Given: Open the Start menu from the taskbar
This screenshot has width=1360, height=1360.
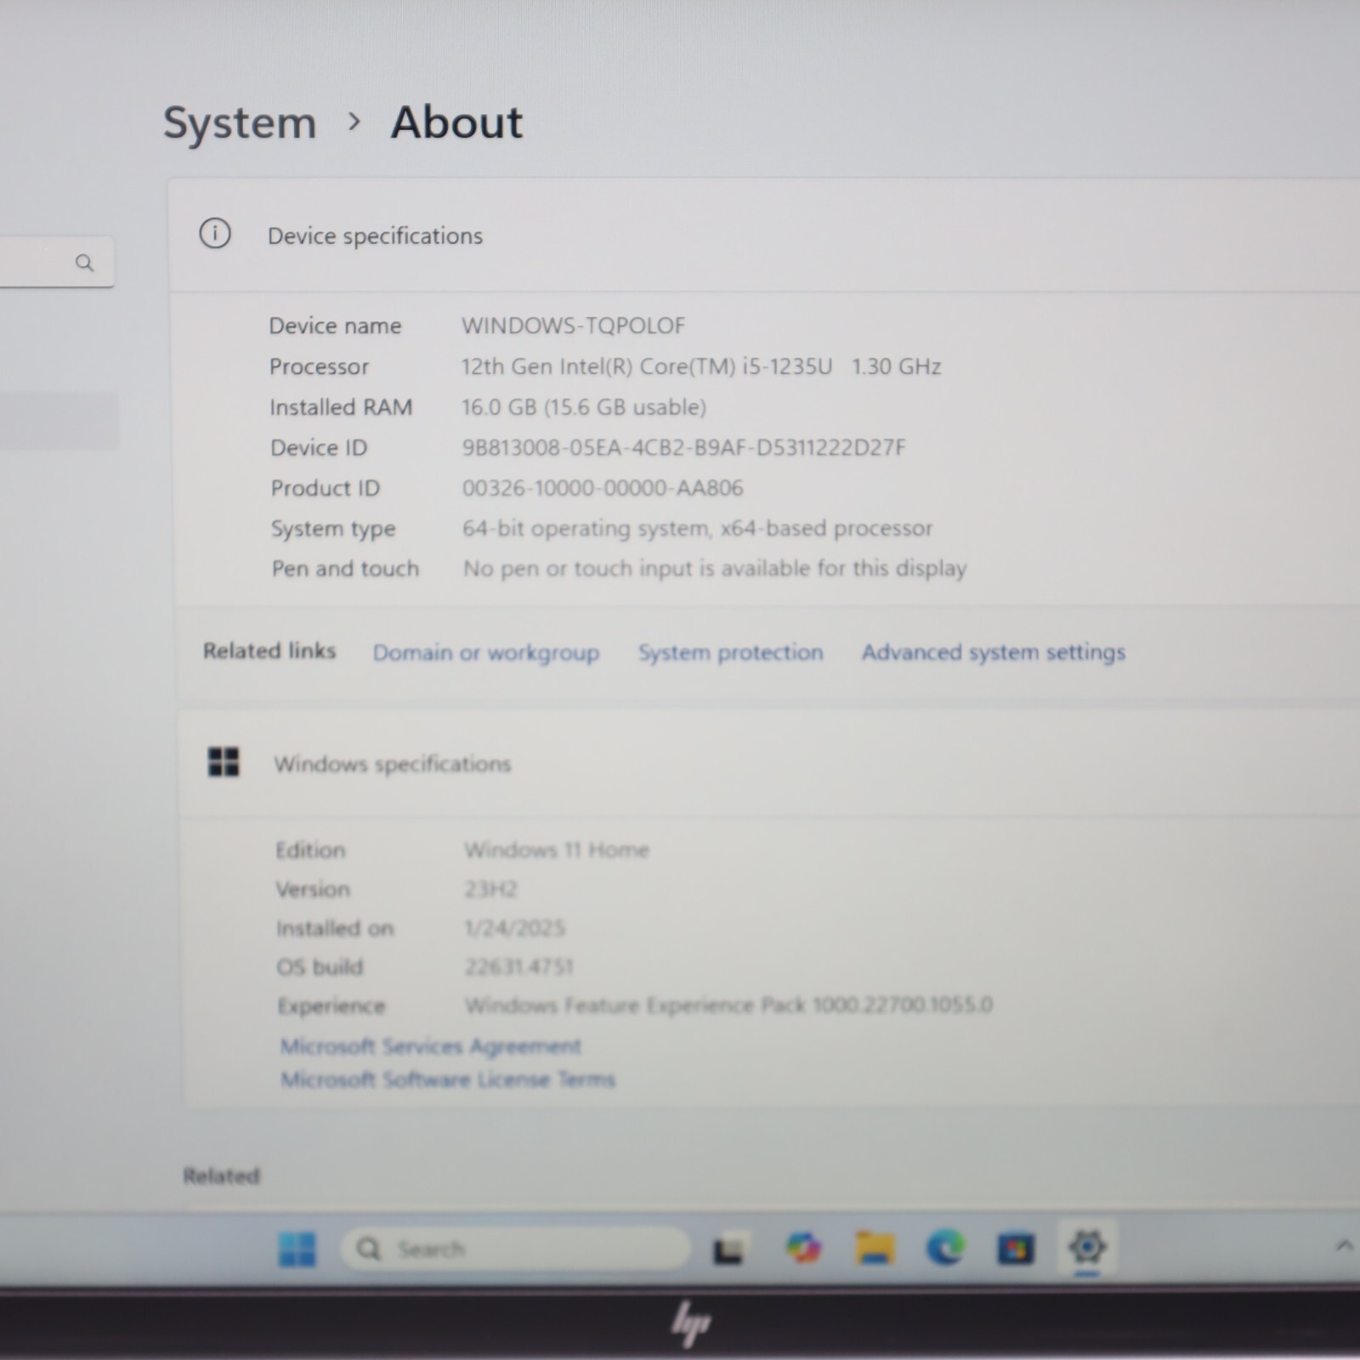Looking at the screenshot, I should tap(297, 1249).
